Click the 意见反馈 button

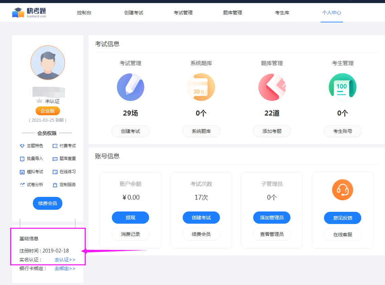coord(342,218)
